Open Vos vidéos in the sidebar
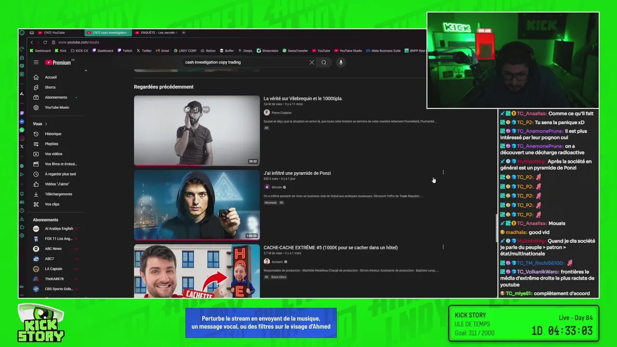Viewport: 617px width, 347px height. click(x=54, y=154)
